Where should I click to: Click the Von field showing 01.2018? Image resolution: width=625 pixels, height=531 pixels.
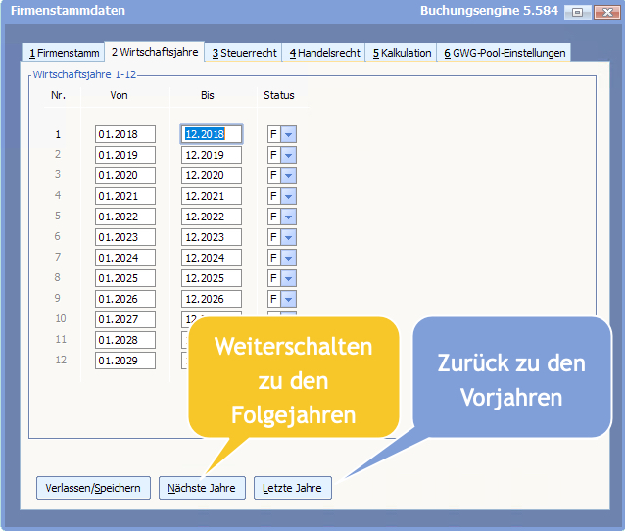[124, 134]
